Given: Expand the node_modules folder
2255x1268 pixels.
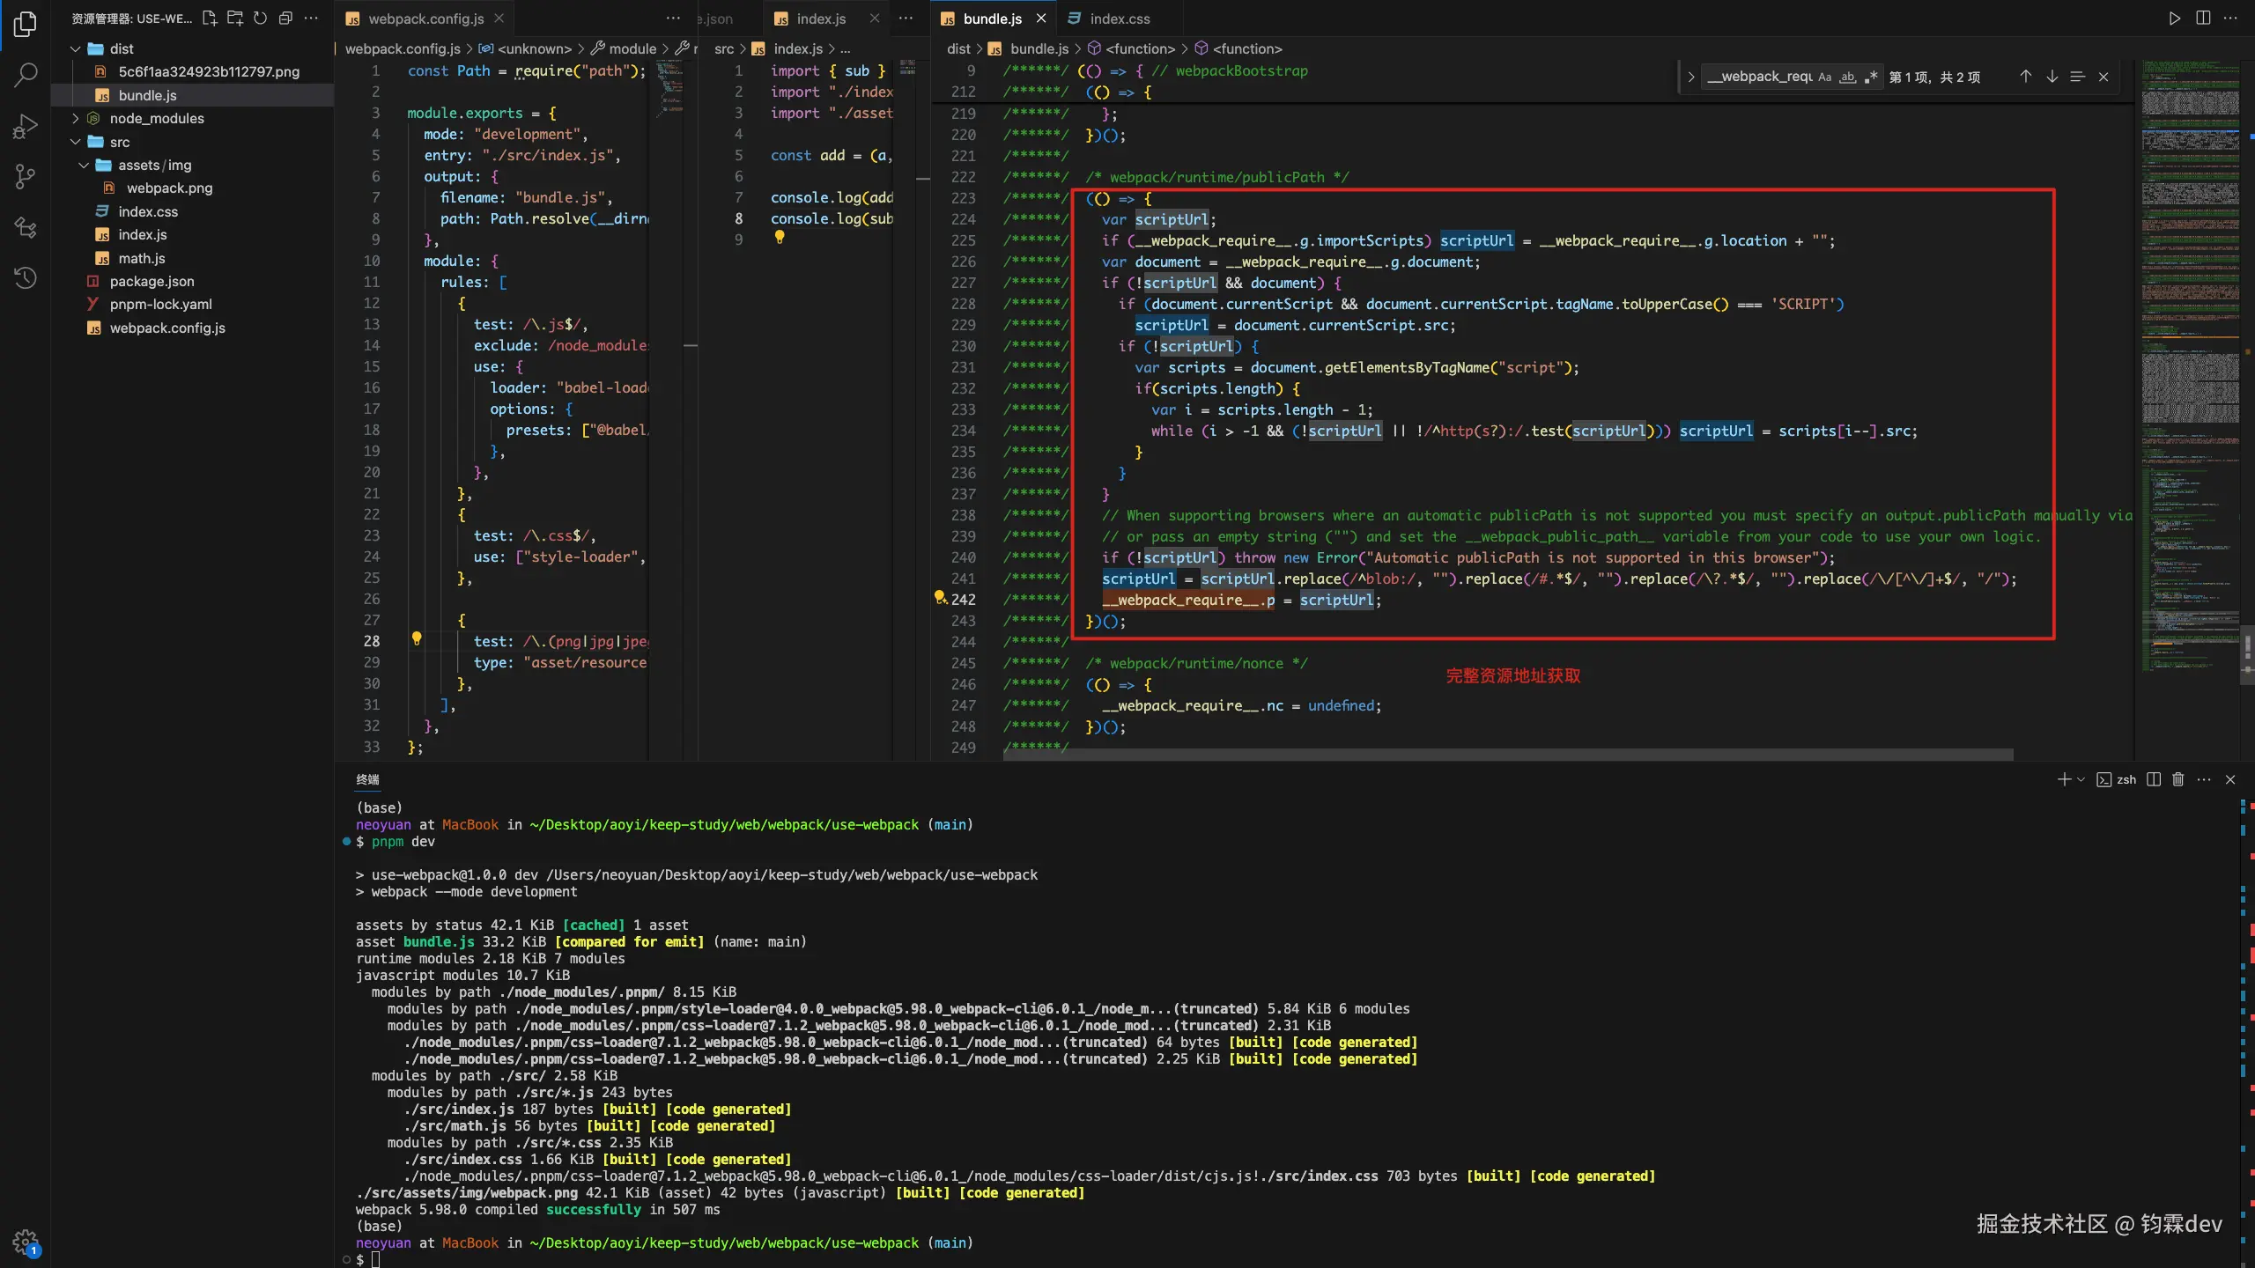Looking at the screenshot, I should pos(157,118).
